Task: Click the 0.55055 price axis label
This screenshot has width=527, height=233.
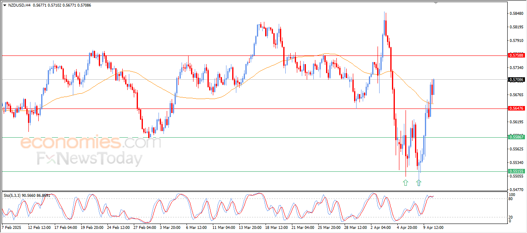Action: [516, 176]
